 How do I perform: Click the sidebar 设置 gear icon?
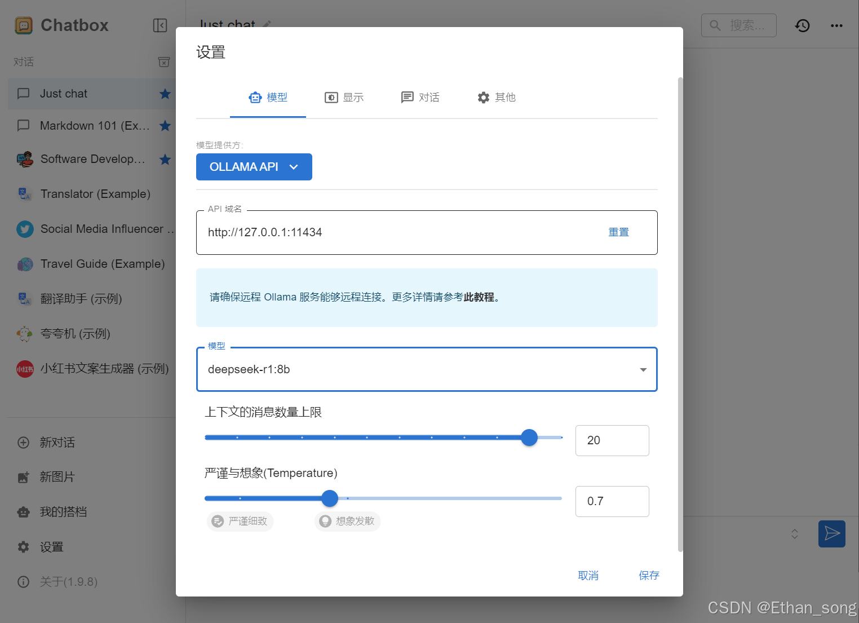tap(23, 547)
